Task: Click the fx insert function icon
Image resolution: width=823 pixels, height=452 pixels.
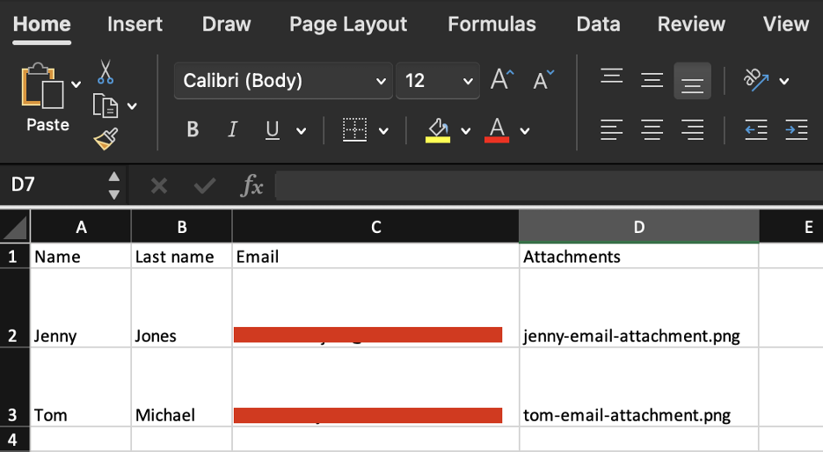Action: 251,186
